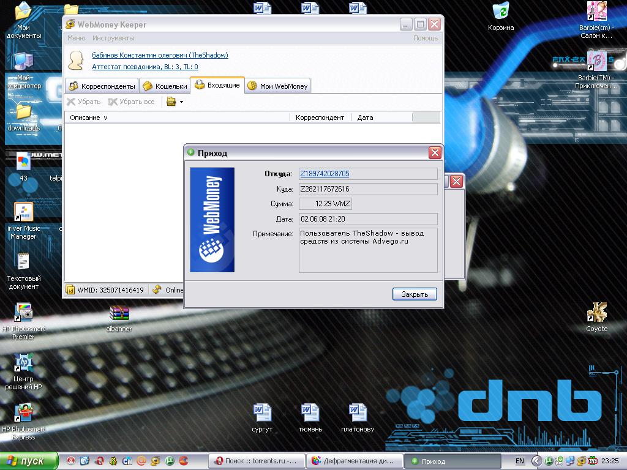
Task: Open the Мои WebMoney tab
Action: (277, 86)
